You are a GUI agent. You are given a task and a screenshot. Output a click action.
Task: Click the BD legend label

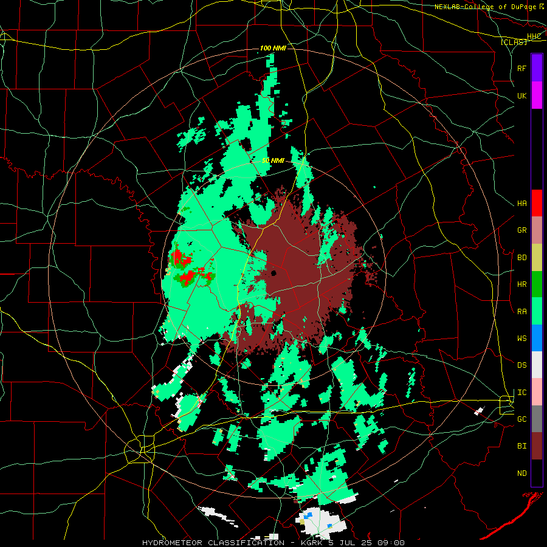[x=521, y=258]
